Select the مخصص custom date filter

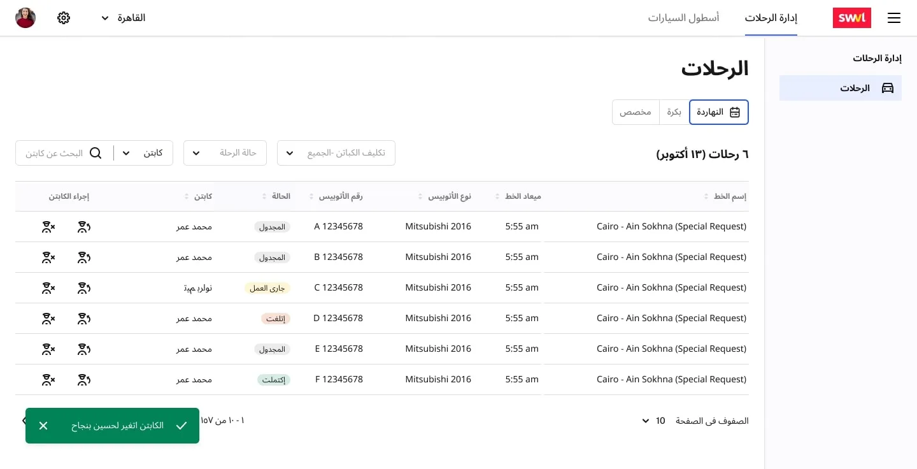tap(636, 112)
